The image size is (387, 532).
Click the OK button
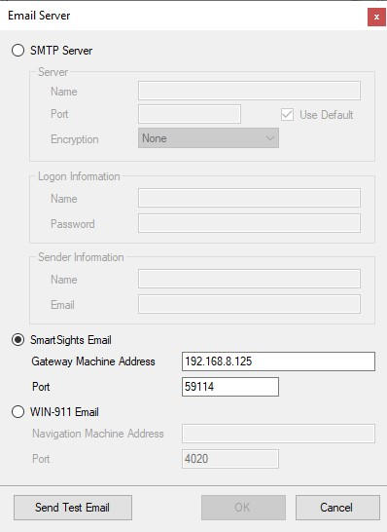(x=243, y=508)
